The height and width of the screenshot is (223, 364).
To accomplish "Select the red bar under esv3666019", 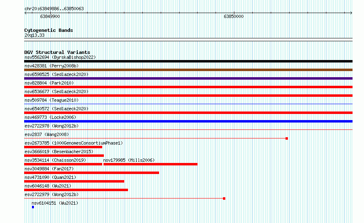I will tap(64, 156).
